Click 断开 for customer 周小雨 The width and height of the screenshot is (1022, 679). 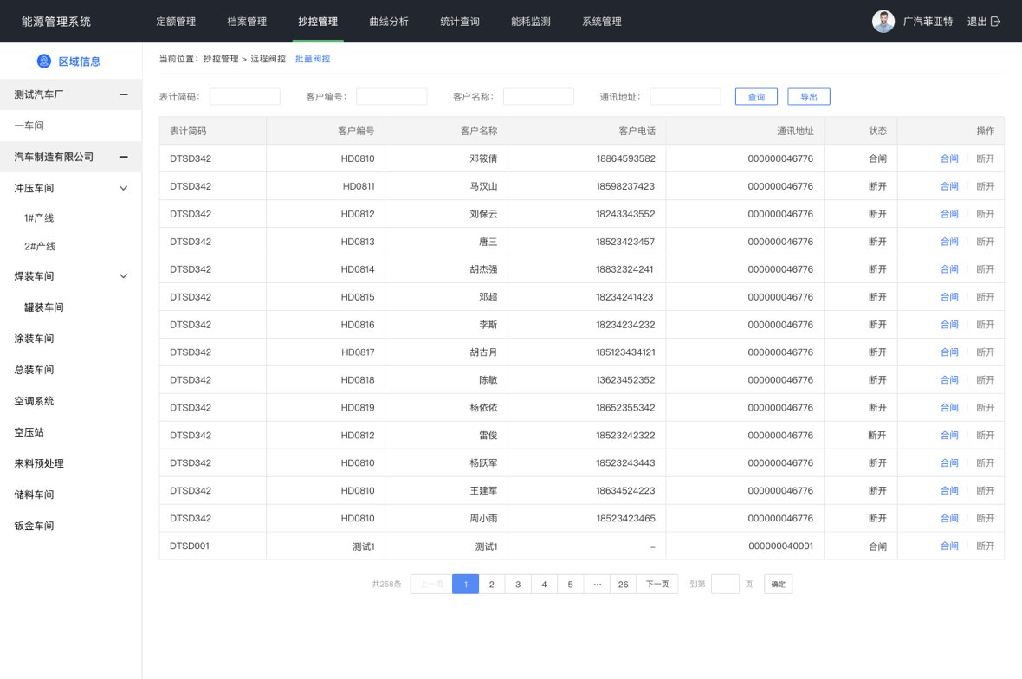(x=986, y=519)
